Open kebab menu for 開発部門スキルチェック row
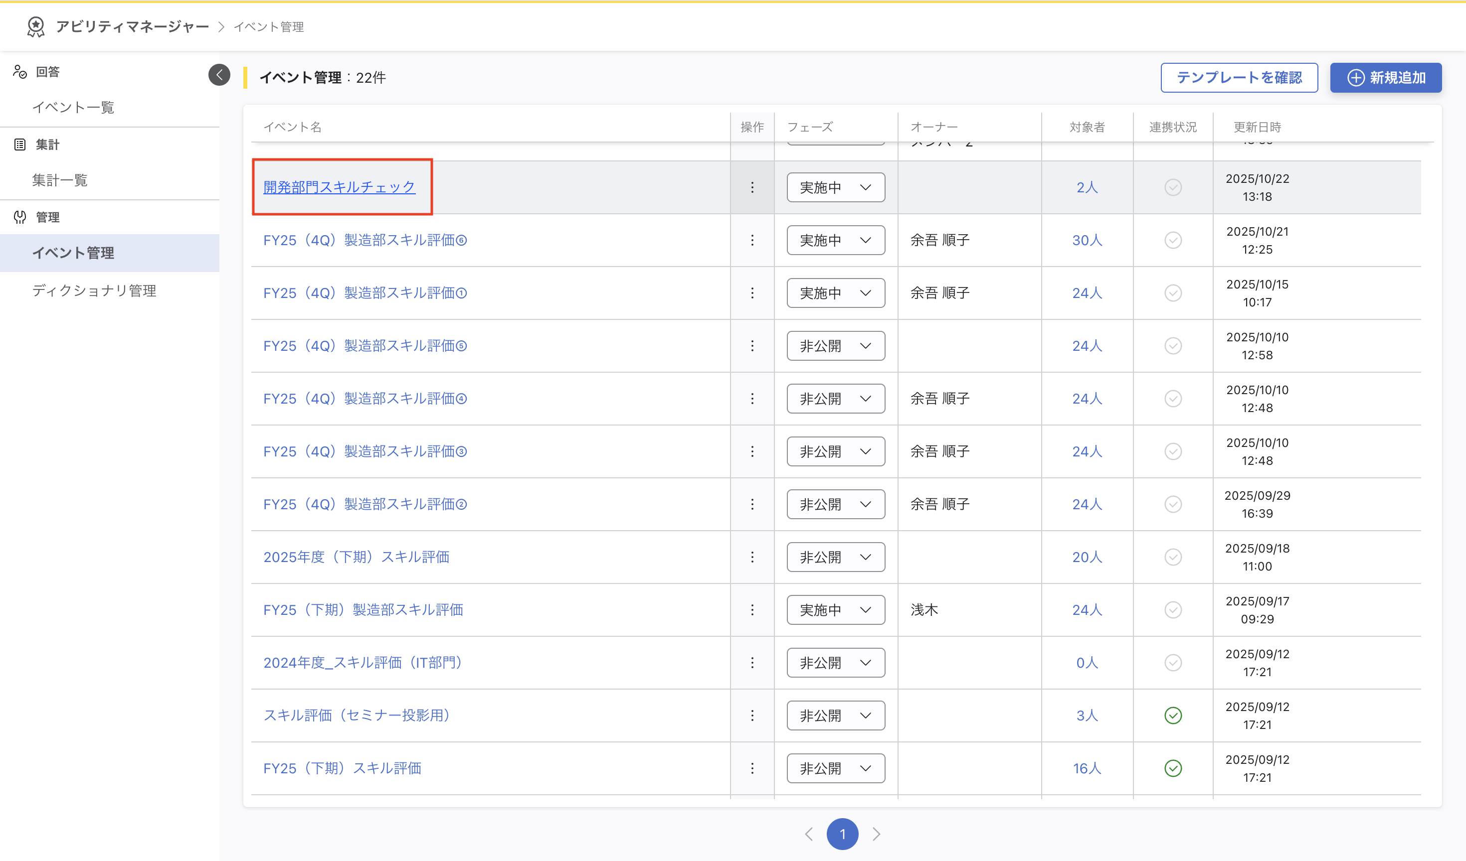Screen dimensions: 1466x861 (x=752, y=187)
